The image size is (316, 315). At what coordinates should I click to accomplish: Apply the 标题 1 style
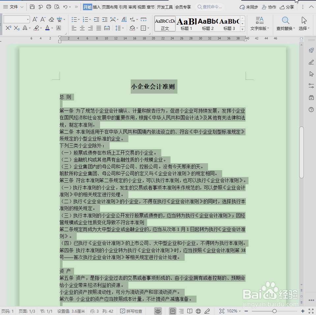(x=186, y=24)
